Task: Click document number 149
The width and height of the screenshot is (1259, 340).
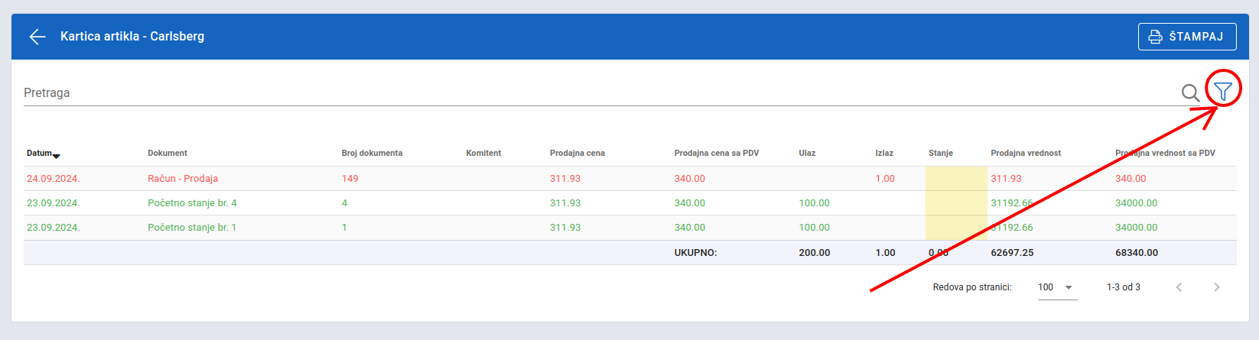Action: pyautogui.click(x=350, y=178)
